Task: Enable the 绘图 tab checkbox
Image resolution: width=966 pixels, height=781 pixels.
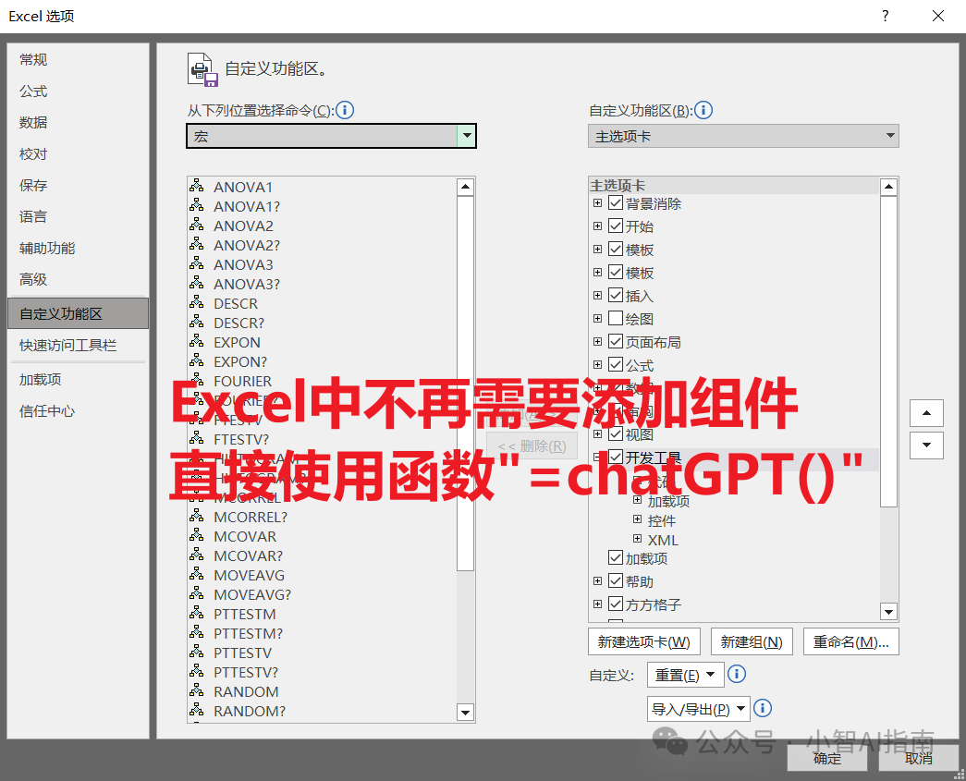Action: click(x=616, y=318)
